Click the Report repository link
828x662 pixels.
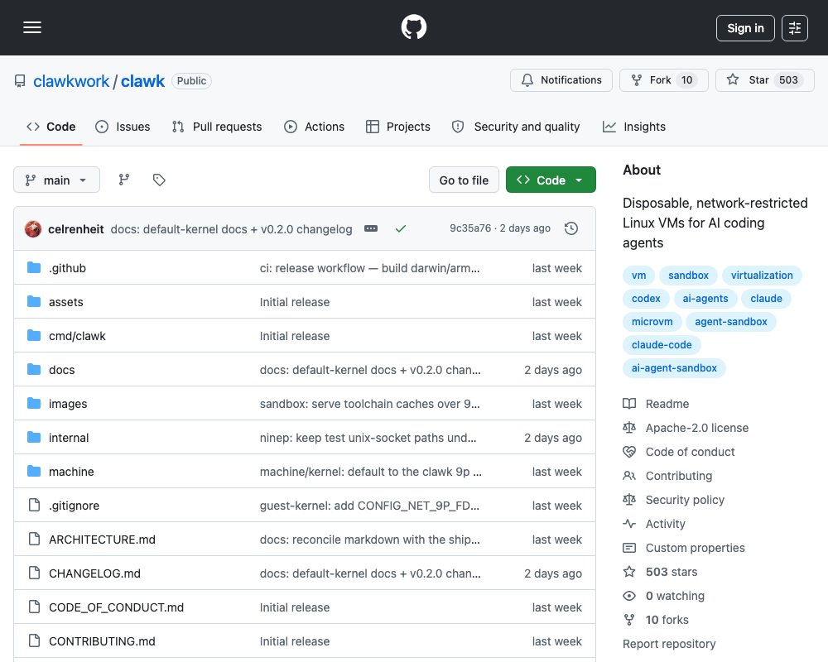(x=669, y=644)
